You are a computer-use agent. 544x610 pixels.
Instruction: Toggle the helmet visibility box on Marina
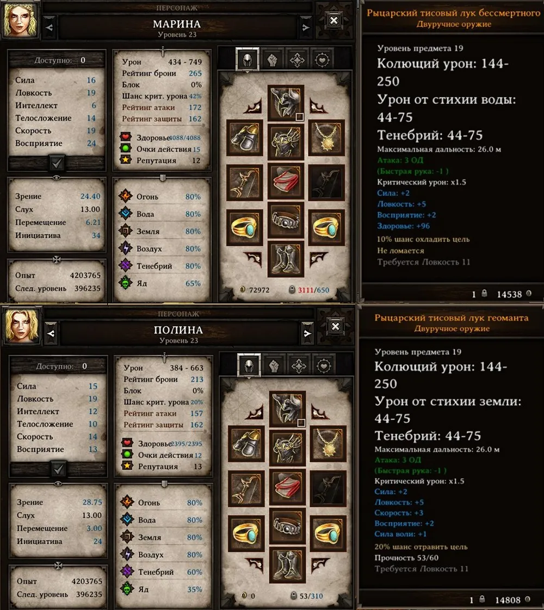pos(299,117)
